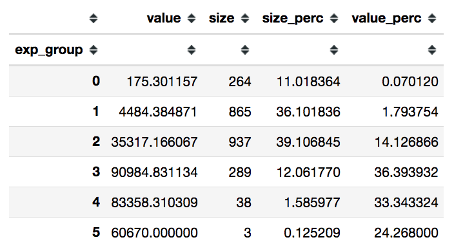Select index cell 0

coord(96,81)
